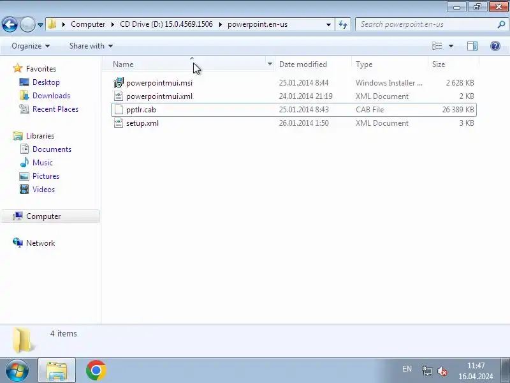Click the Music note icon

(24, 163)
